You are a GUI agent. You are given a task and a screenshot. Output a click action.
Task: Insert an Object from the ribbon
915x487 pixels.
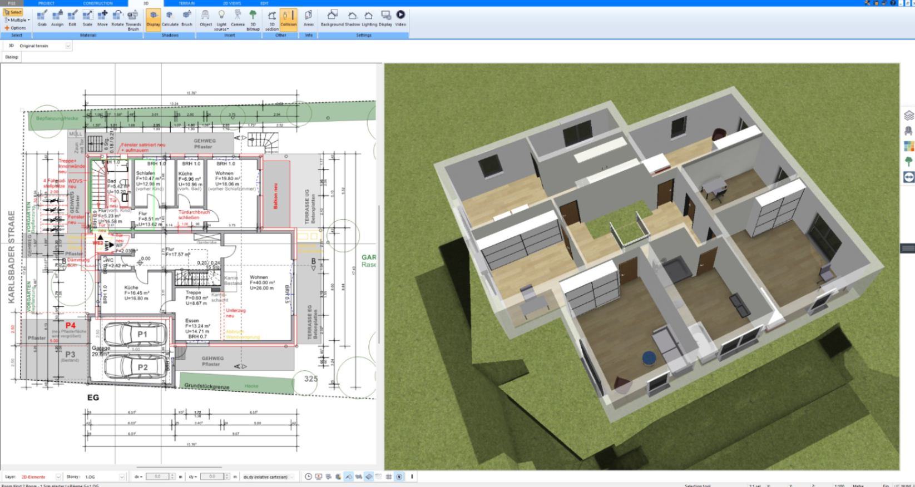coord(206,18)
